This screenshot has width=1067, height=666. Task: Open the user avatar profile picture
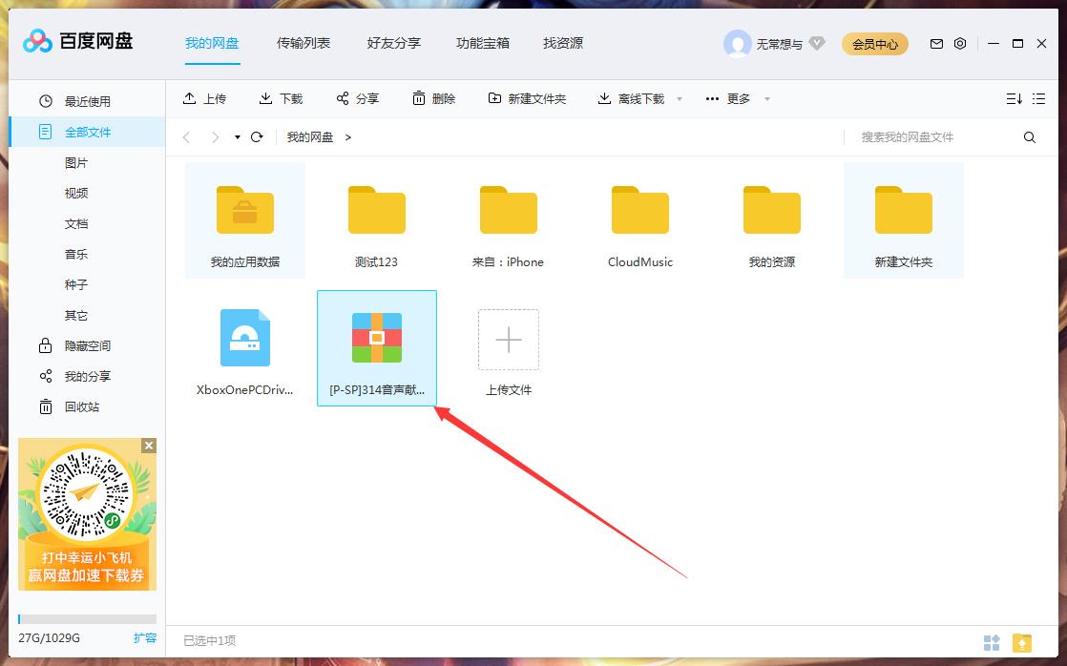click(737, 44)
